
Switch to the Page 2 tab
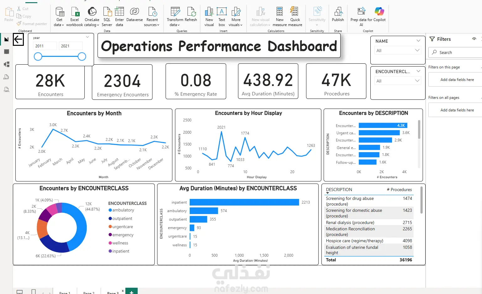89,292
